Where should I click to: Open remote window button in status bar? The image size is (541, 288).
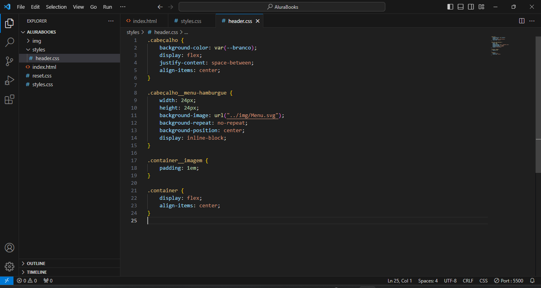7,280
